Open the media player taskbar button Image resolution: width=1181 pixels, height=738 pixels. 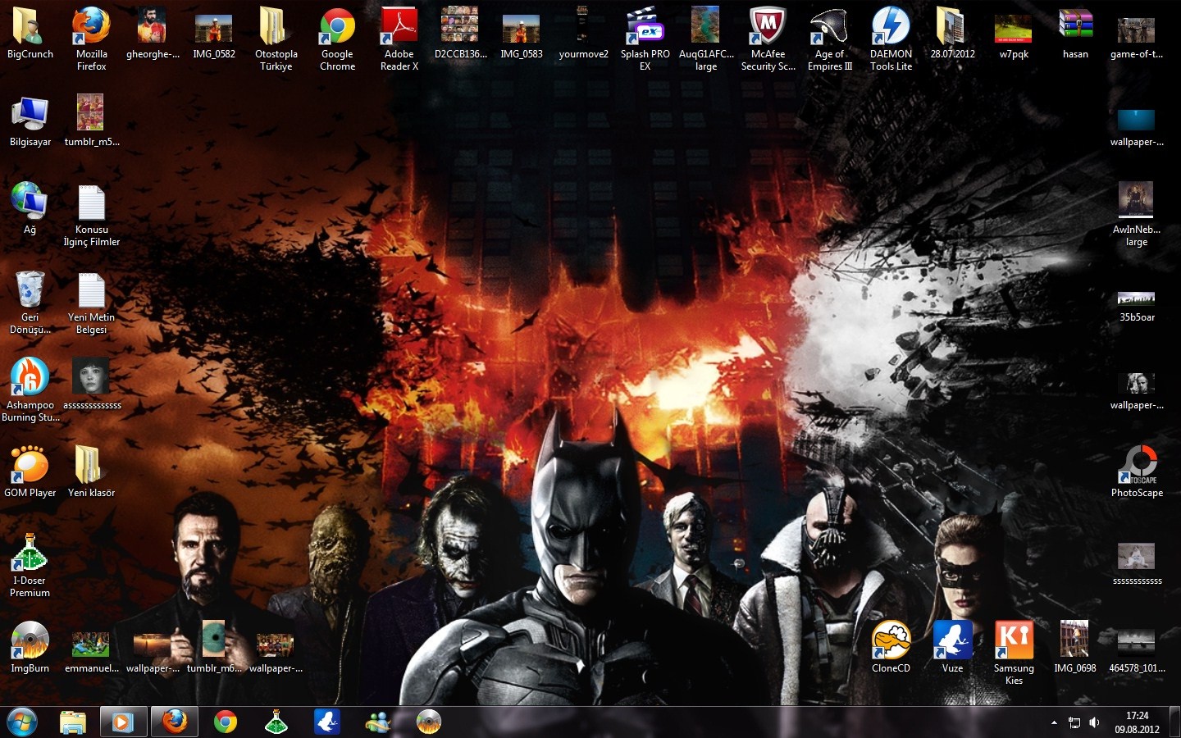point(123,722)
